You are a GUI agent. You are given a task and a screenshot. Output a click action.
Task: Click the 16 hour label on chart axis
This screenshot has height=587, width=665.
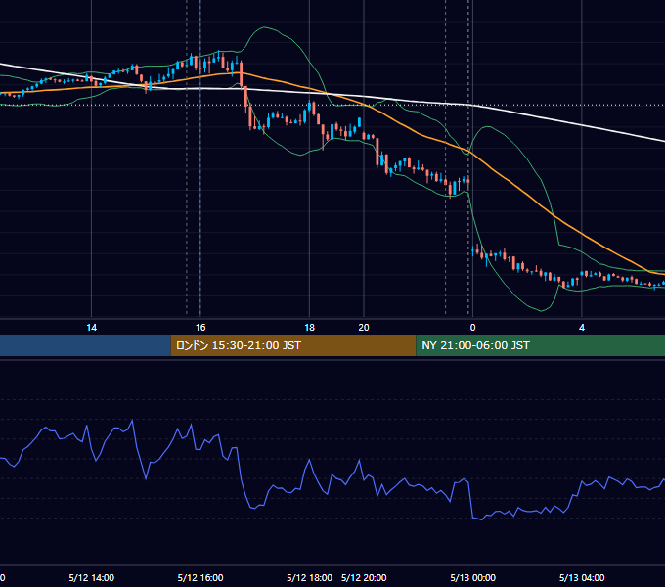200,328
